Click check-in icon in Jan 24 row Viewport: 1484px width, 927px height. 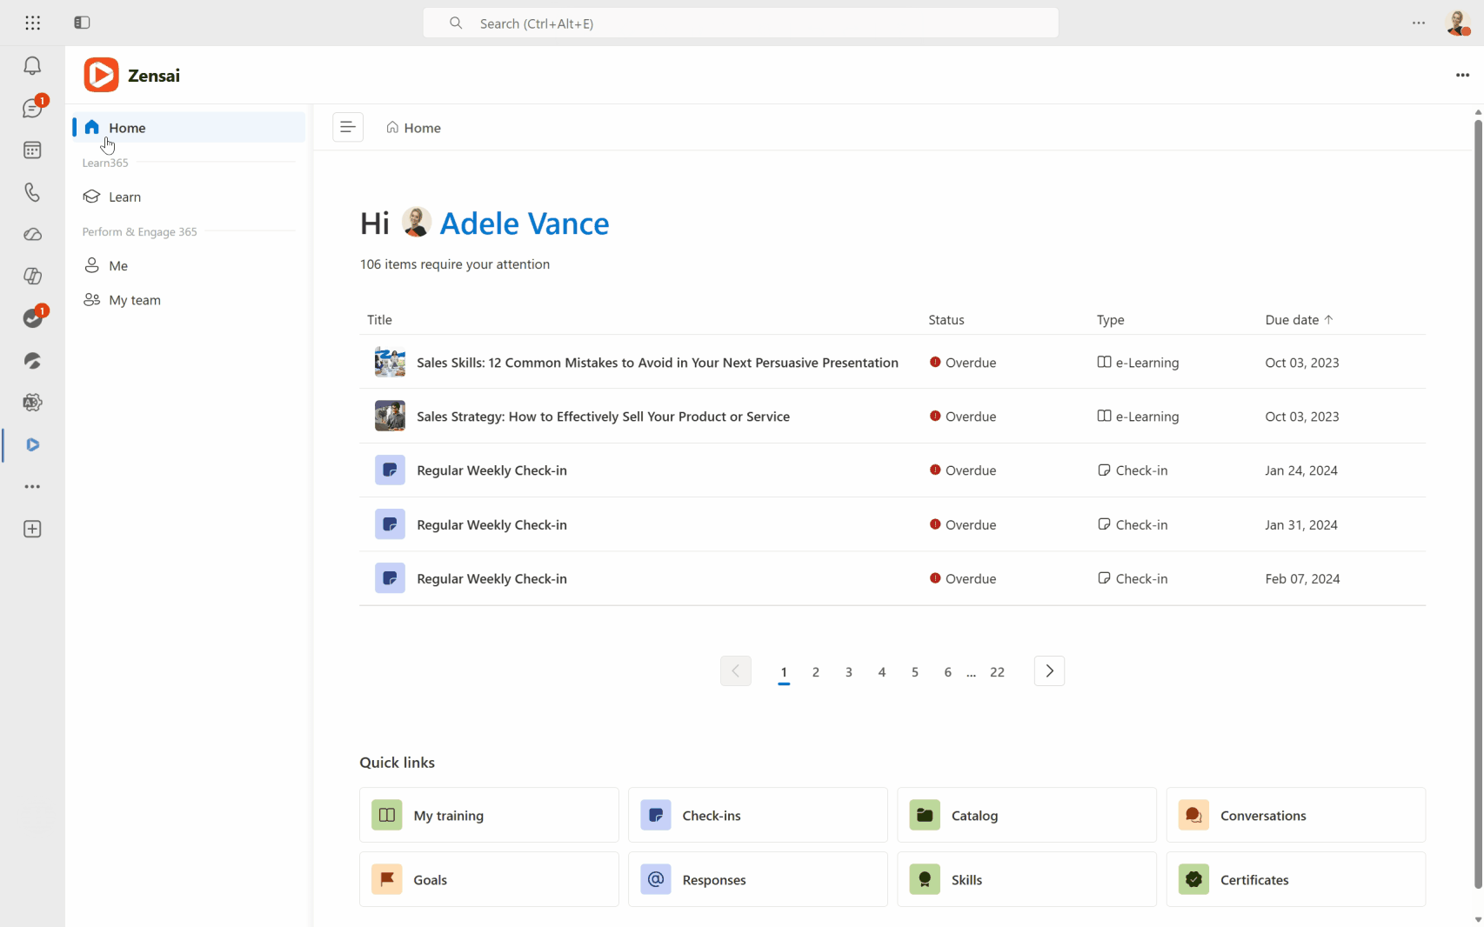(x=390, y=470)
